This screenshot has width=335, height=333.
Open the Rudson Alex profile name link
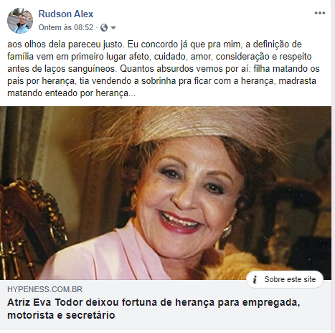pyautogui.click(x=66, y=14)
